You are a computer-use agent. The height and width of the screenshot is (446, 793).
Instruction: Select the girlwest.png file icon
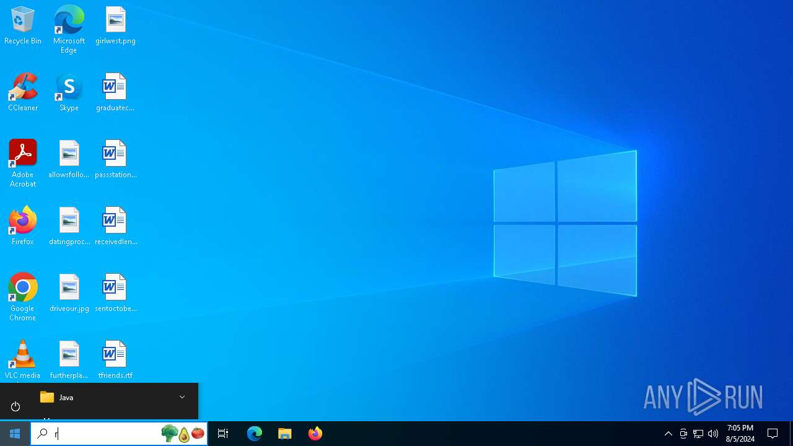(x=115, y=26)
